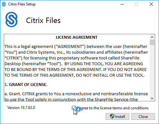Click the license scrollbar up arrow

(152, 37)
